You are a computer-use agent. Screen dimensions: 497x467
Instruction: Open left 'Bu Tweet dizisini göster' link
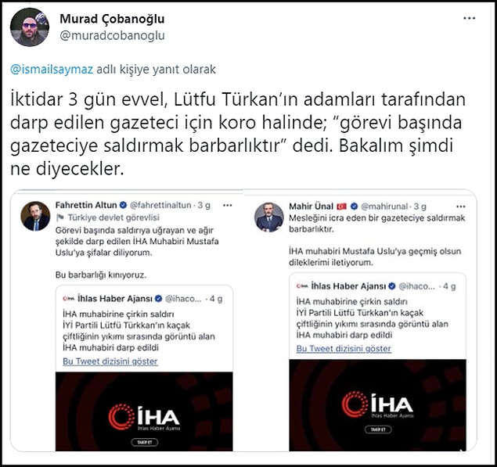click(110, 361)
